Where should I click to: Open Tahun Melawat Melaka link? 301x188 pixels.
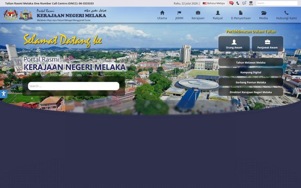point(251,62)
